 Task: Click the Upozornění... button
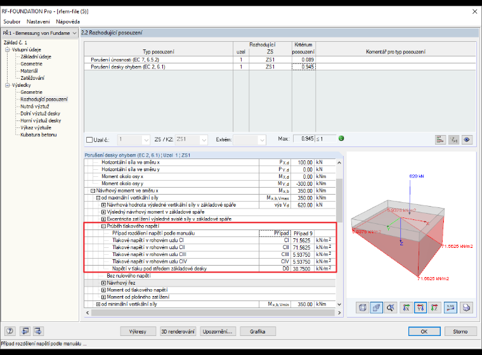(218, 332)
